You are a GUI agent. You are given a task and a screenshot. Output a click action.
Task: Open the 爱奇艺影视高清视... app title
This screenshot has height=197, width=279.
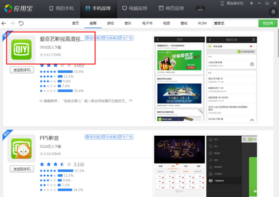click(x=62, y=39)
